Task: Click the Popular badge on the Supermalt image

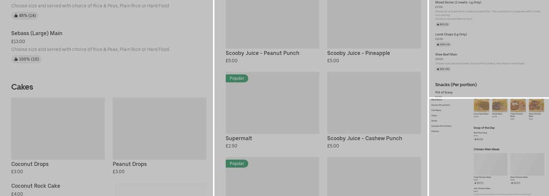Action: coord(236,78)
